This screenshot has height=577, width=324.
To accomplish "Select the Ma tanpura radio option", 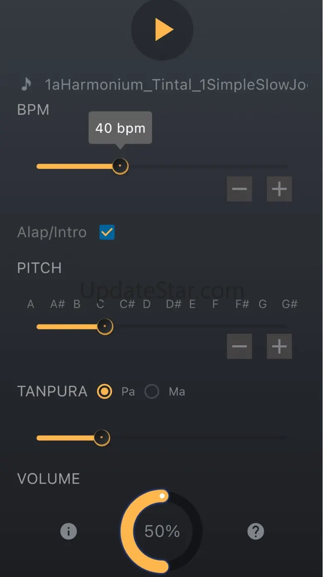I will coord(152,391).
